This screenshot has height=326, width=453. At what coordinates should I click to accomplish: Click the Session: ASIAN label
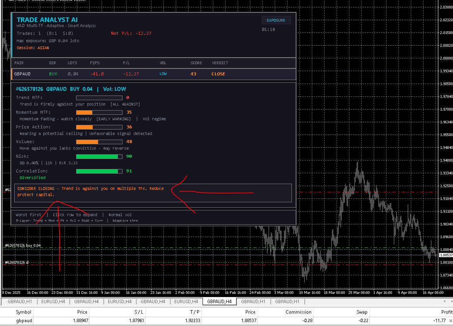tap(32, 48)
